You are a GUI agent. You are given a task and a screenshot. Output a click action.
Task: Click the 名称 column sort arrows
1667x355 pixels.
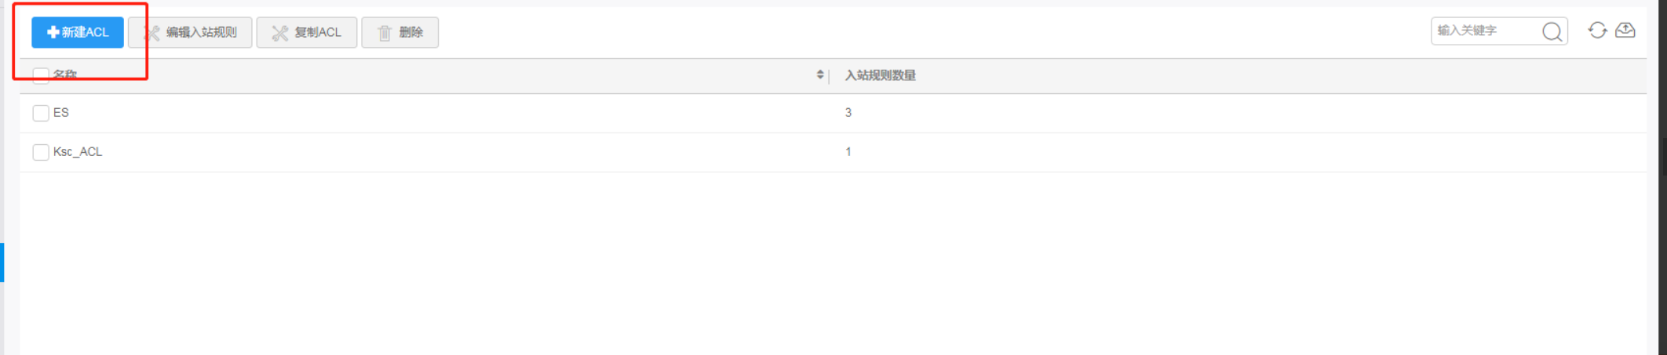[820, 74]
